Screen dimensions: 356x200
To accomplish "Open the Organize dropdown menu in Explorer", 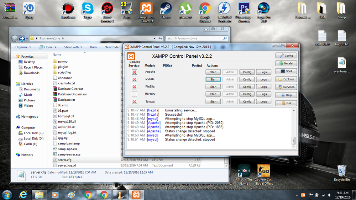I will (x=23, y=47).
